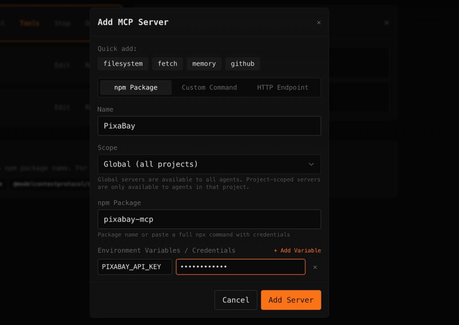This screenshot has height=325, width=459.
Task: Click the Tools tab in background window
Action: click(30, 23)
